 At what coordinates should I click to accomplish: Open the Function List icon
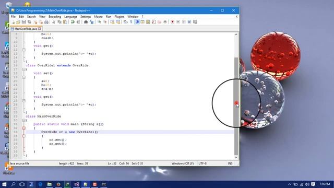tap(153, 22)
